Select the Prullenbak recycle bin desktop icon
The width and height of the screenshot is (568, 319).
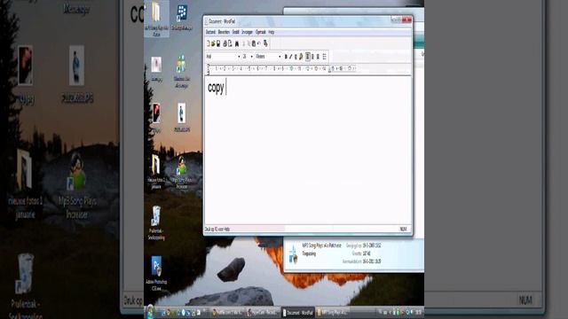click(x=156, y=222)
